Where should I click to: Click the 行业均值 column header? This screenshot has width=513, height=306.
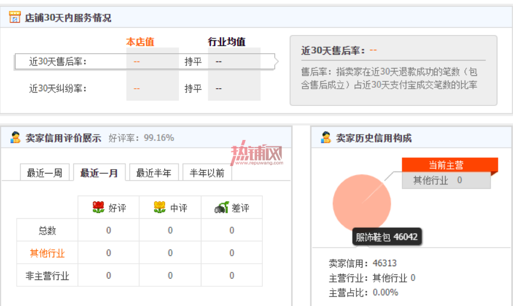[226, 41]
